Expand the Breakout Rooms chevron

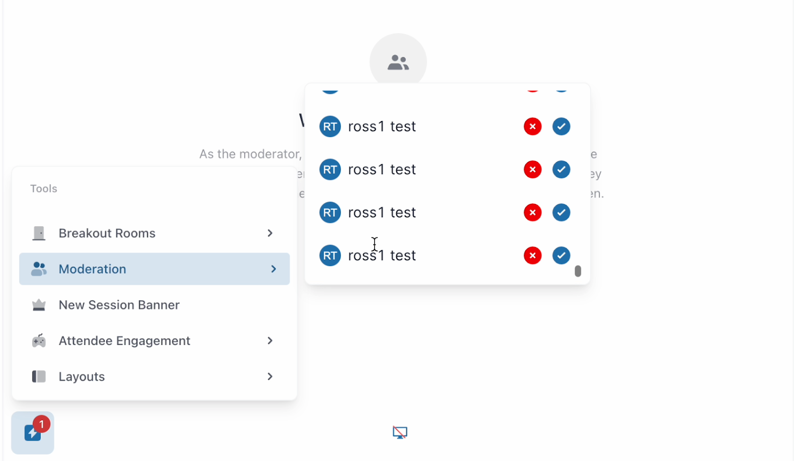coord(269,233)
